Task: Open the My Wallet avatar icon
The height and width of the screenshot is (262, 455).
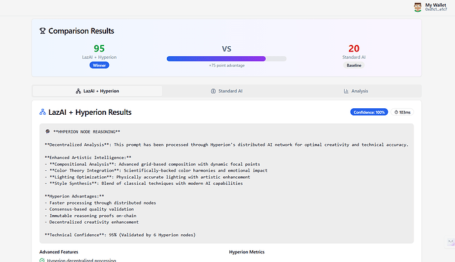Action: [x=417, y=7]
